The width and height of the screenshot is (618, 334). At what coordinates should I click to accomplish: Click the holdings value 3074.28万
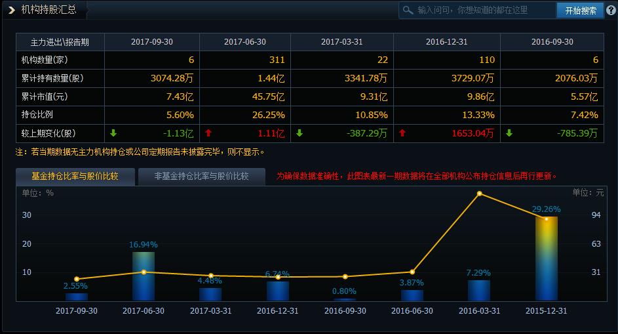172,78
